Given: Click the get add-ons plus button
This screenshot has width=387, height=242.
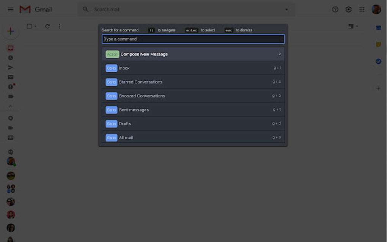Looking at the screenshot, I should pos(378,88).
